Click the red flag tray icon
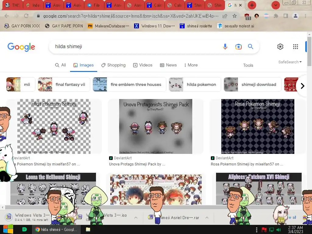The height and width of the screenshot is (234, 312). tap(264, 230)
